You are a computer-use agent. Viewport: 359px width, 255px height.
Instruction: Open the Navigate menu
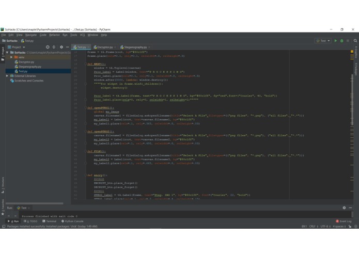[31, 35]
